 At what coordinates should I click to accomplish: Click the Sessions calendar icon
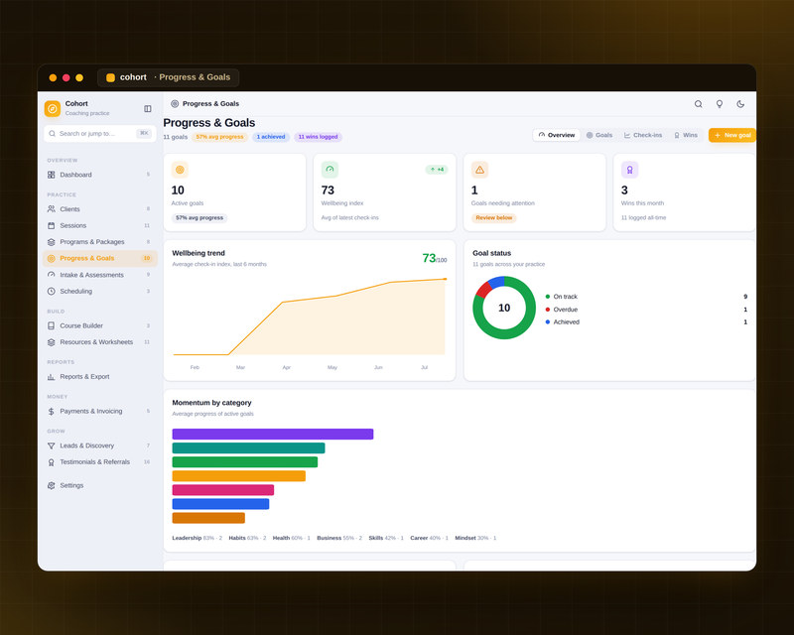point(52,225)
